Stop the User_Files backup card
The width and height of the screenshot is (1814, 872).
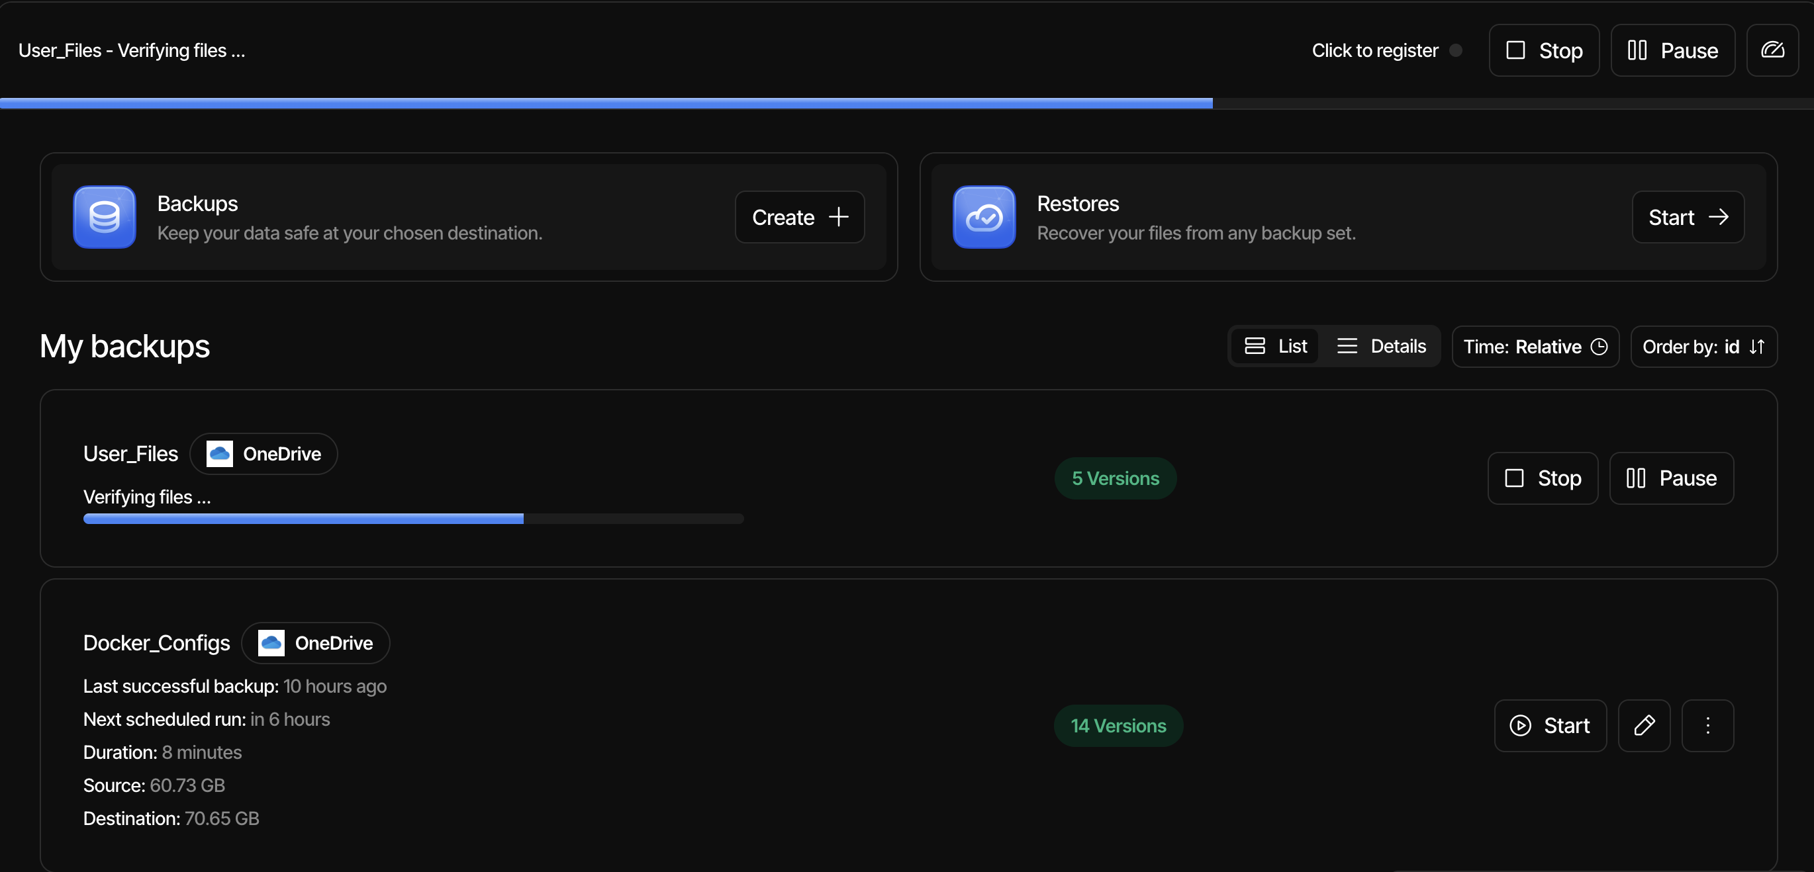coord(1542,478)
